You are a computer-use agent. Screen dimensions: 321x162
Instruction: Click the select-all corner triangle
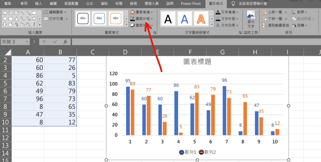coord(8,52)
